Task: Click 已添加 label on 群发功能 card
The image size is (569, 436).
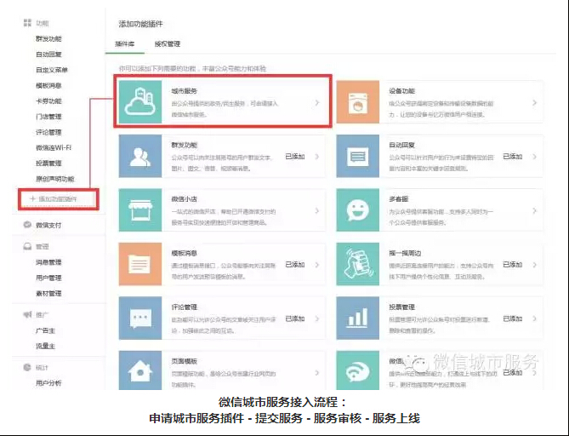Action: (x=295, y=157)
